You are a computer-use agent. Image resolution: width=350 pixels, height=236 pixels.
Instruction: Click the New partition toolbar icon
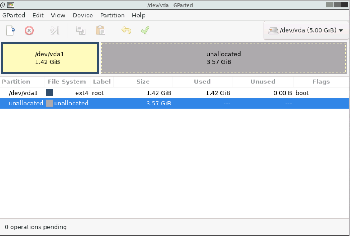coord(10,30)
